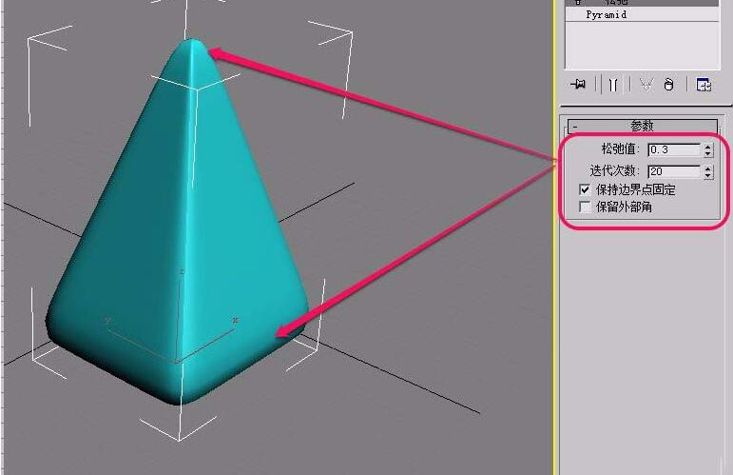
Task: Click the transform gizmo Z axis
Action: tap(180, 316)
